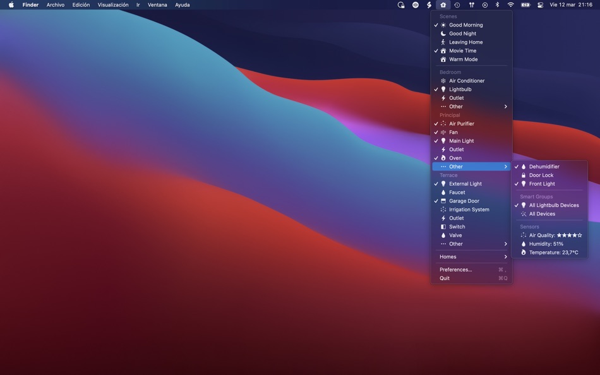Click the Terrace Switch label
The width and height of the screenshot is (600, 375).
pyautogui.click(x=457, y=227)
